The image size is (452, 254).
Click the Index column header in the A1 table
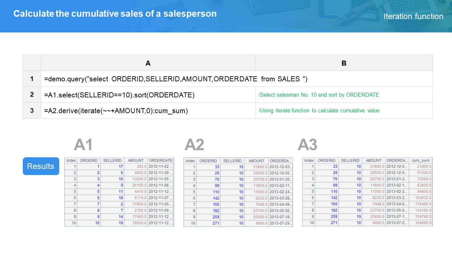tap(71, 161)
